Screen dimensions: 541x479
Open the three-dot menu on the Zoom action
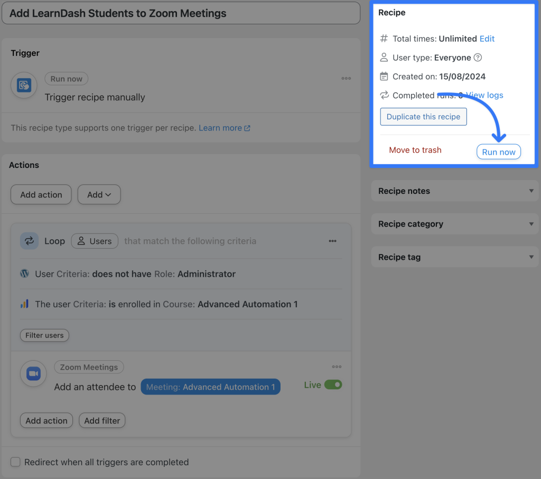pyautogui.click(x=337, y=367)
